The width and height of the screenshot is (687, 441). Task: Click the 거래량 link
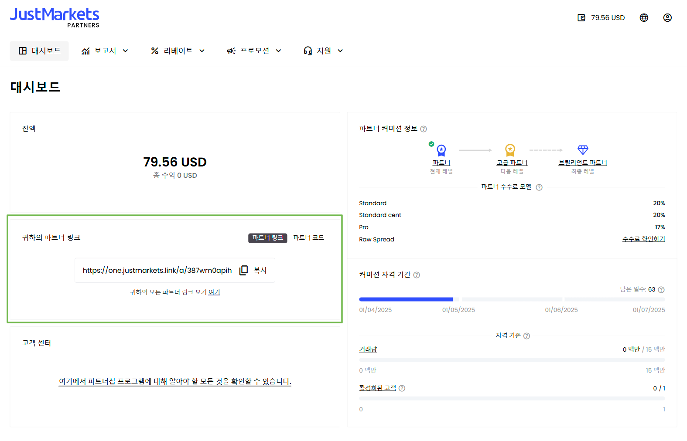pos(368,349)
